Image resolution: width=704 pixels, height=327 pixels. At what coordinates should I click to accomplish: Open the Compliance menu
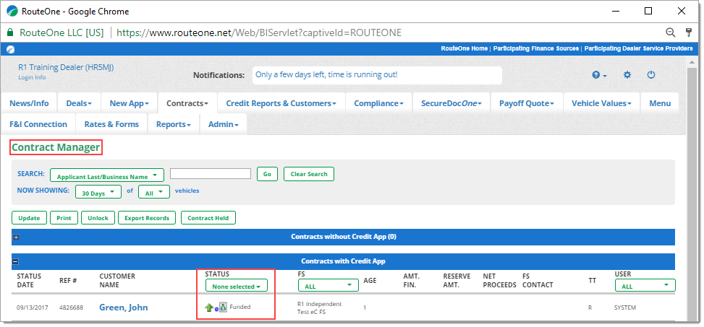(379, 103)
